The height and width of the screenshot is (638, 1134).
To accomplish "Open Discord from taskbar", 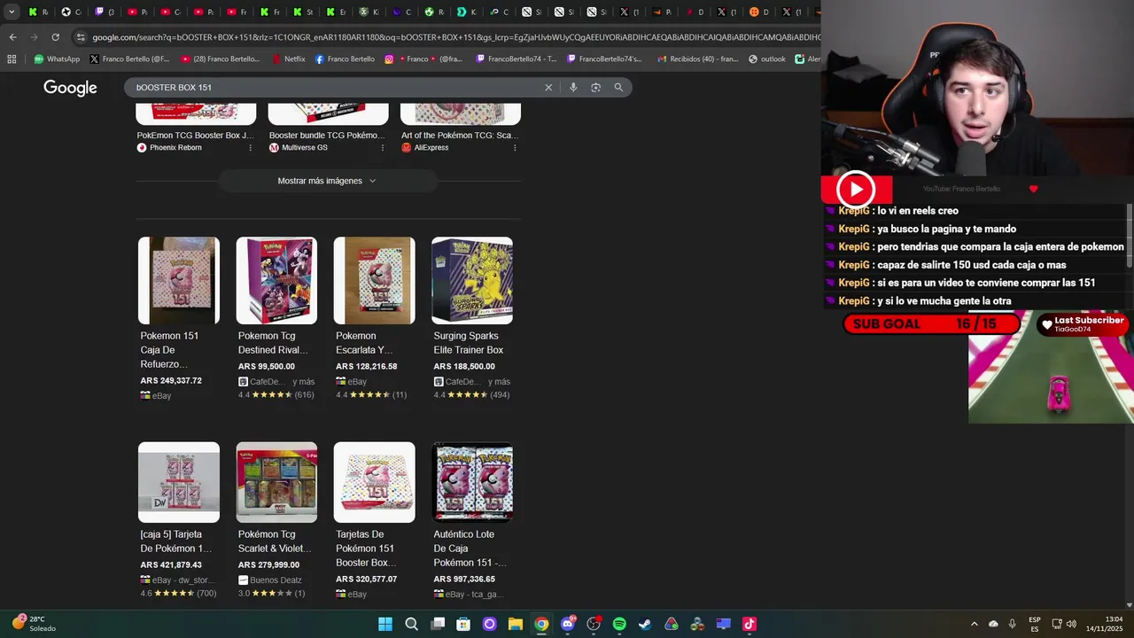I will 568,624.
